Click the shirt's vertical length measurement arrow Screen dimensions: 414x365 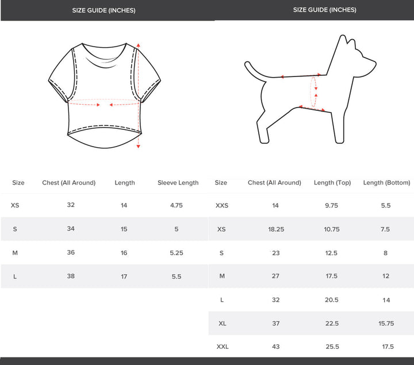coord(139,95)
